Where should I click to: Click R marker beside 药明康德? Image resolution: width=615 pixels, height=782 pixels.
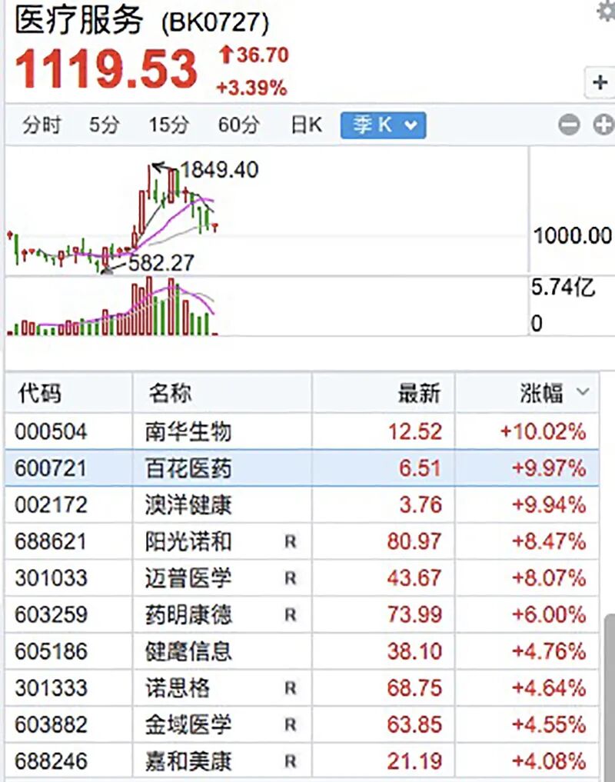point(291,615)
